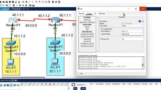The height and width of the screenshot is (90, 161).
Task: Switch to the Physical tab in R0
Action: [x=81, y=13]
